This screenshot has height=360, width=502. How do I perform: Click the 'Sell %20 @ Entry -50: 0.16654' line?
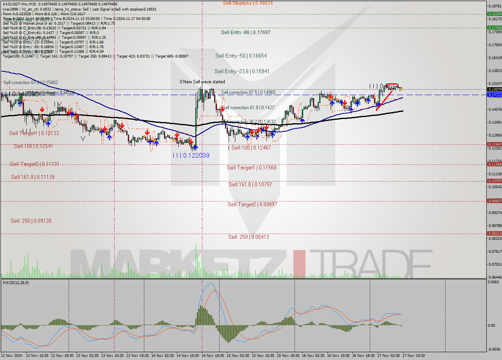pyautogui.click(x=53, y=47)
